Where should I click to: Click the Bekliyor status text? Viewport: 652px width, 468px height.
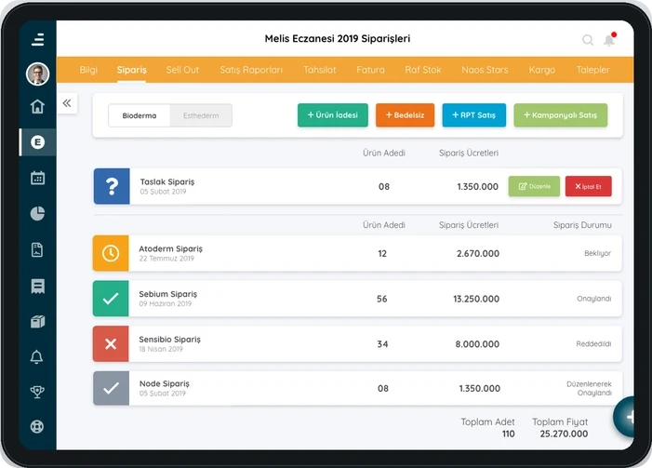597,253
